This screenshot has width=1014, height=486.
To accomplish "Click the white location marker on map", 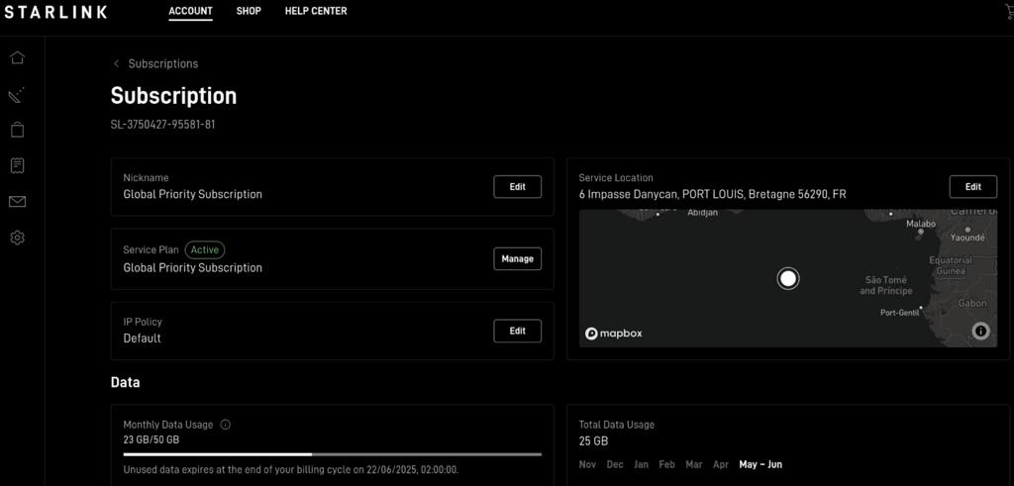I will click(x=787, y=278).
